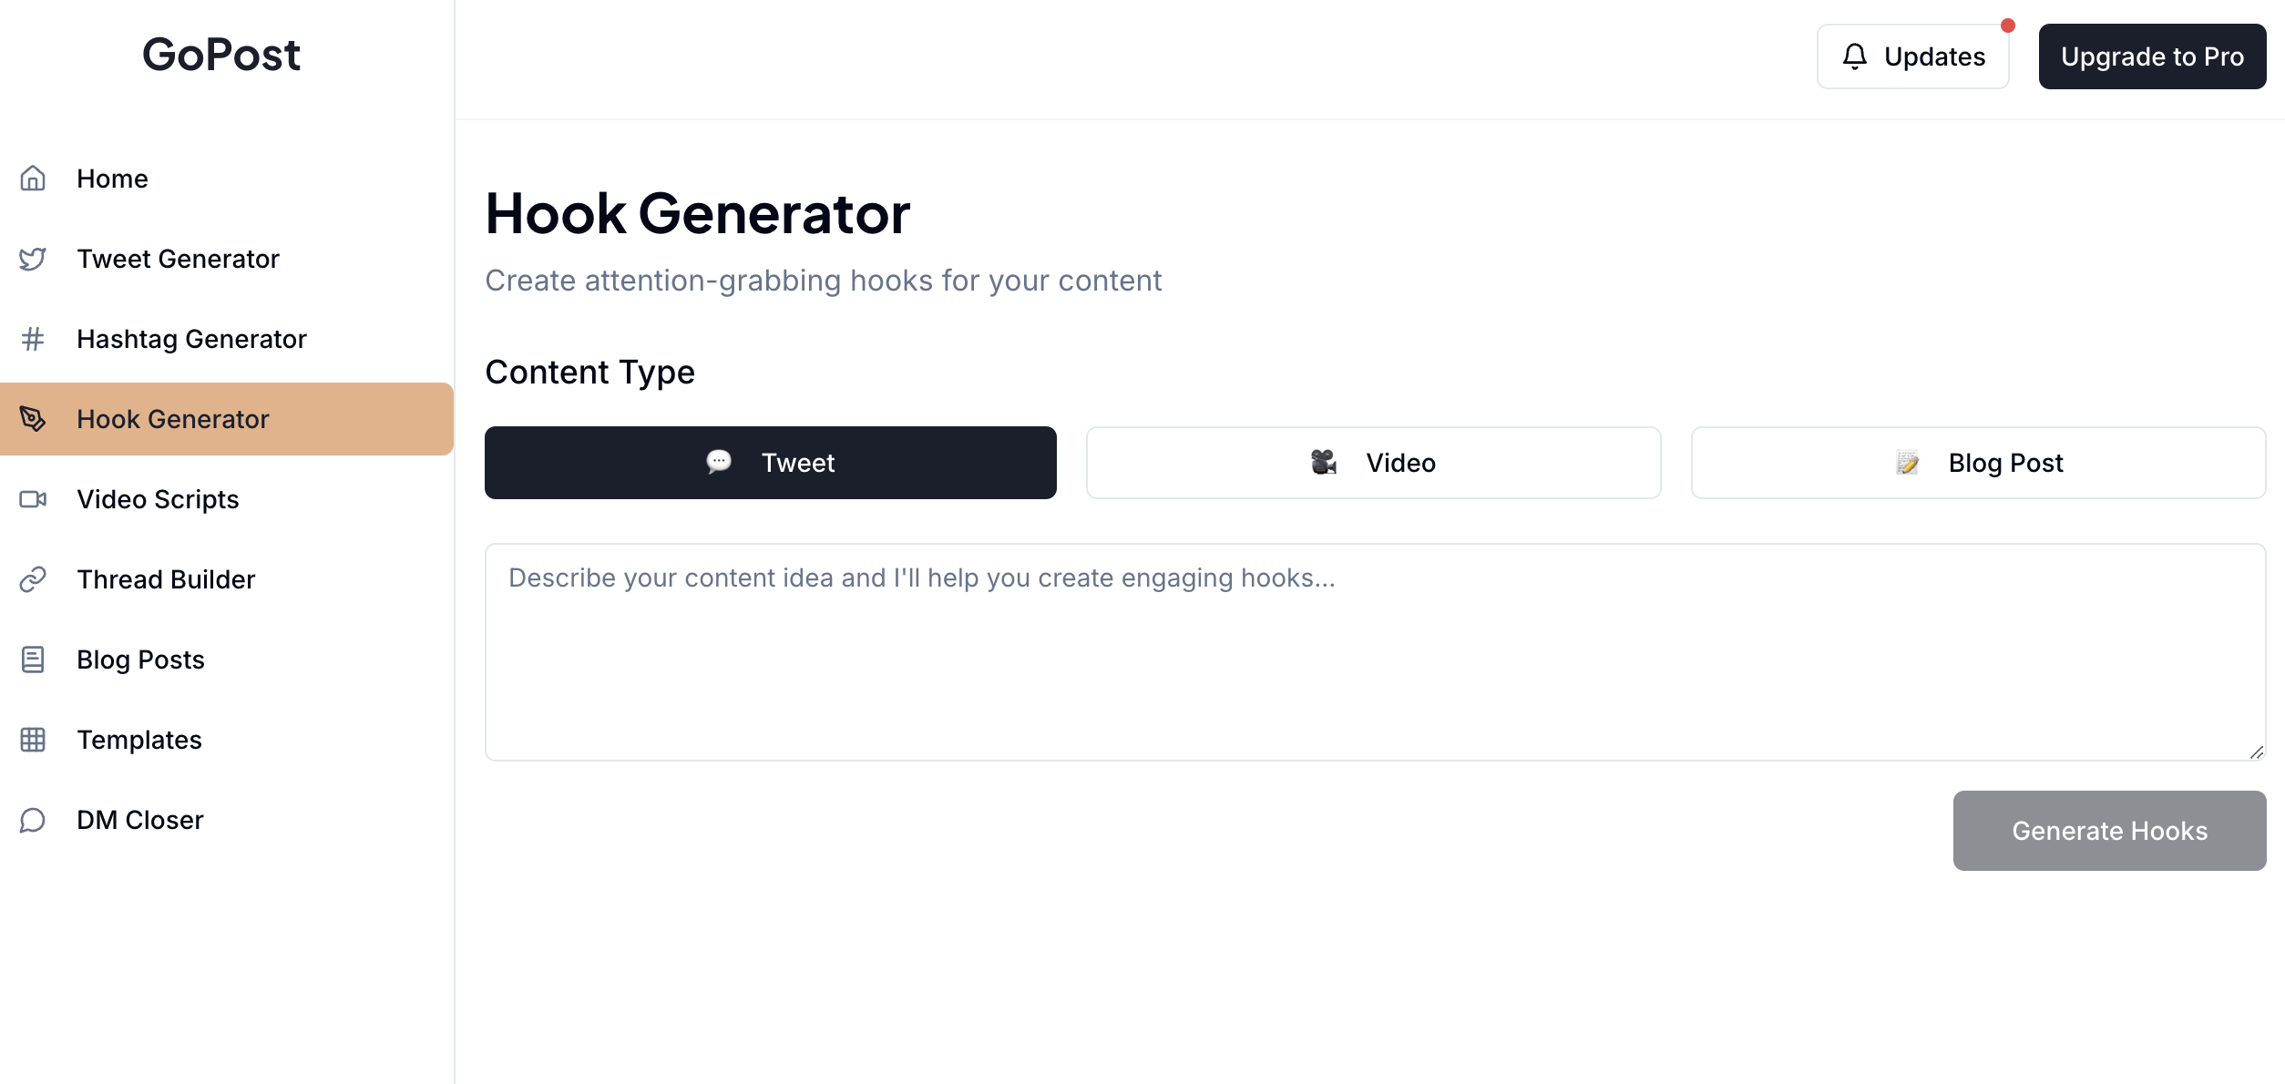Go to Templates in sidebar
The image size is (2285, 1084).
coord(227,740)
